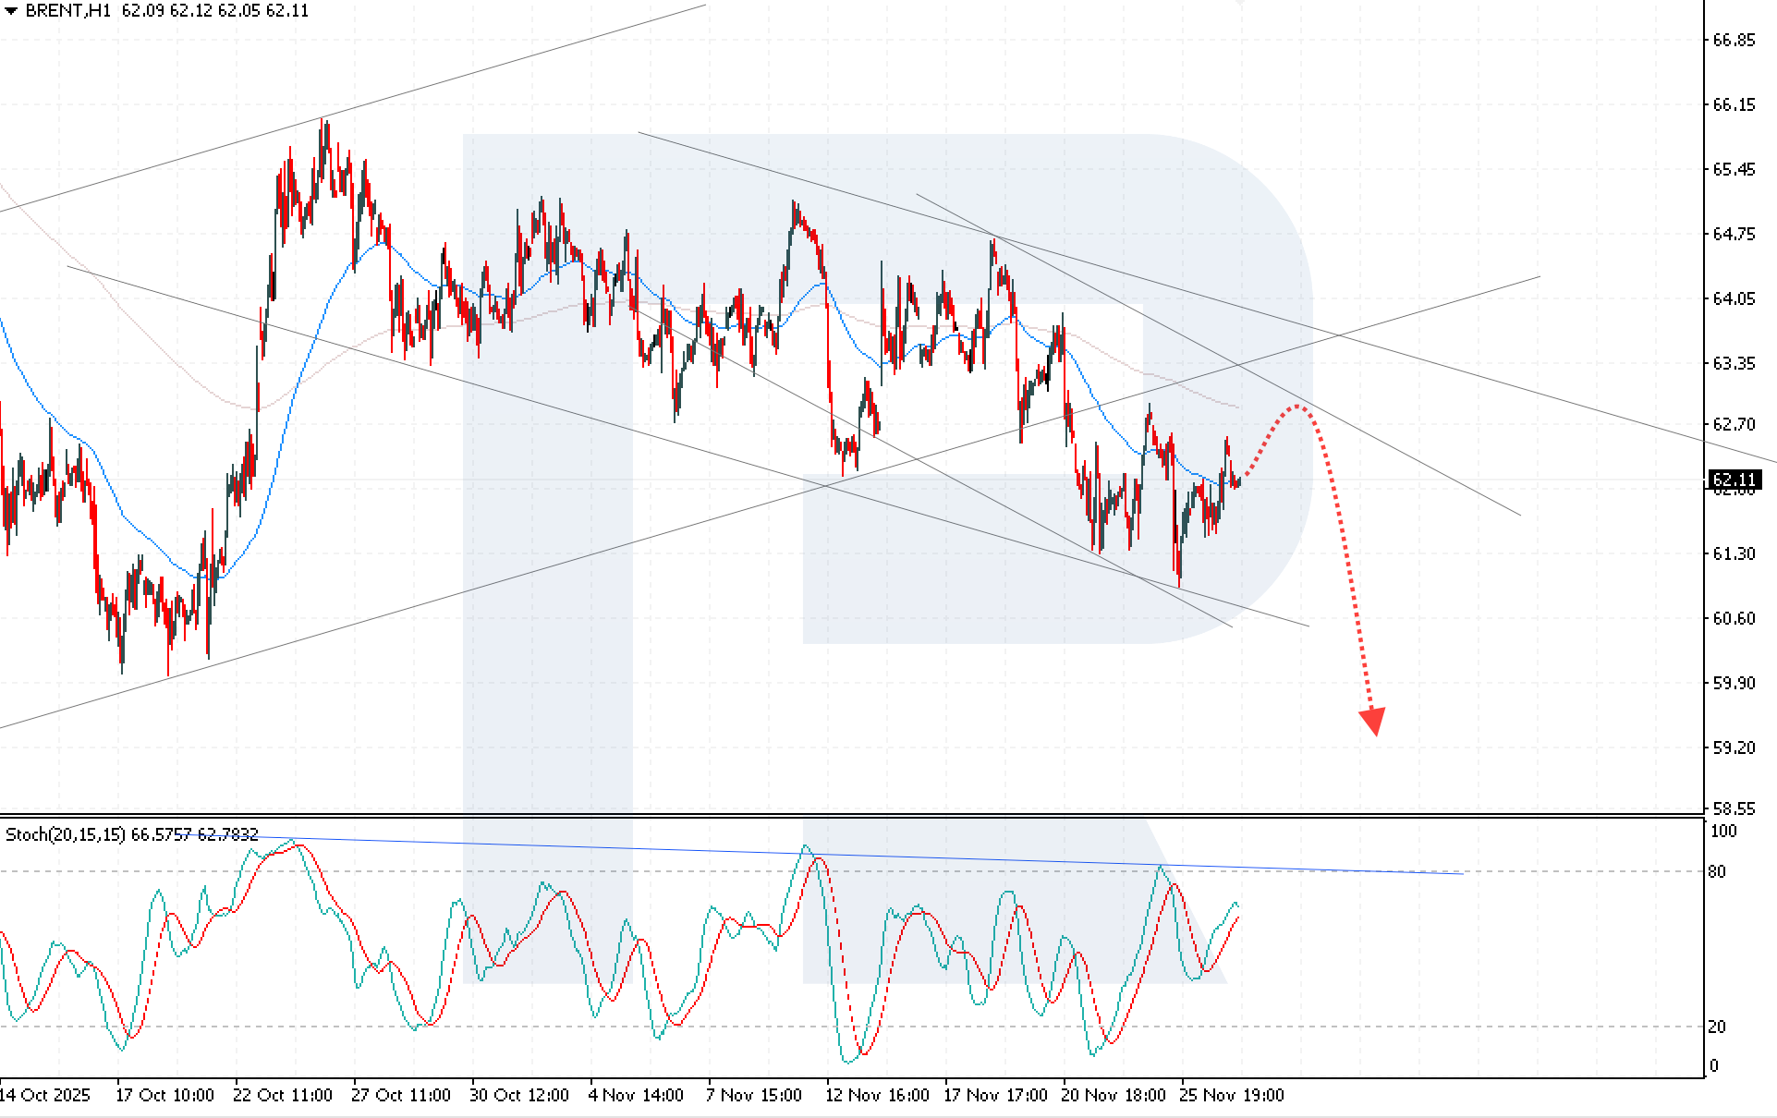Click the dropdown triangle beside BRENT,H1
This screenshot has width=1777, height=1118.
point(11,11)
